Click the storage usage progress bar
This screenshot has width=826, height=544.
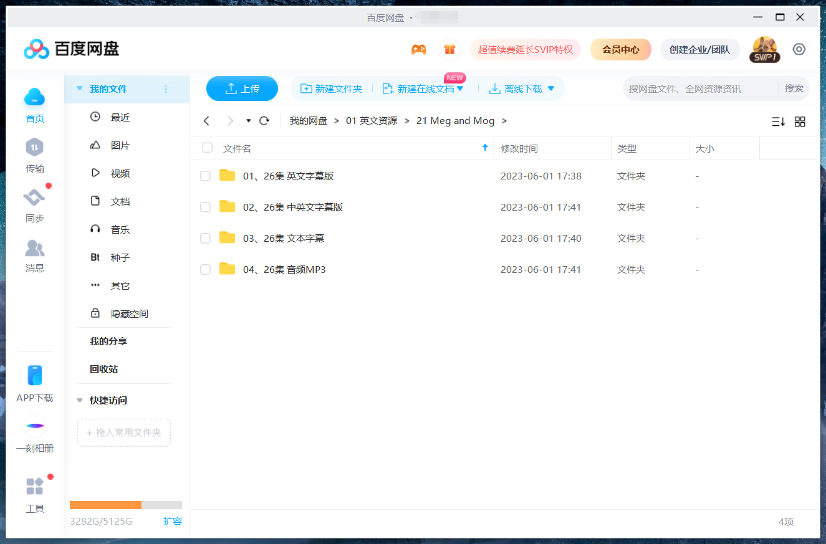click(125, 505)
